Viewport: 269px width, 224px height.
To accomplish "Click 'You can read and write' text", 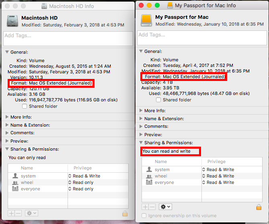I will 166,151.
